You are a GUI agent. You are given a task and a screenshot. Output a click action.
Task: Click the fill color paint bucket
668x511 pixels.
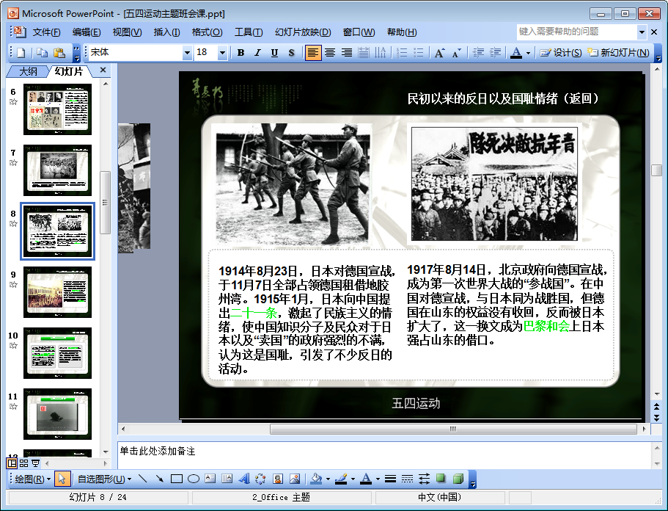tap(316, 479)
